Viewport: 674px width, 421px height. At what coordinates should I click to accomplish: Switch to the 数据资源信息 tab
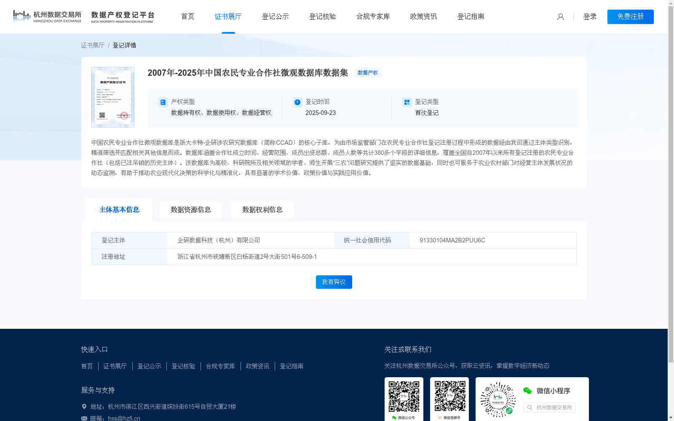191,210
